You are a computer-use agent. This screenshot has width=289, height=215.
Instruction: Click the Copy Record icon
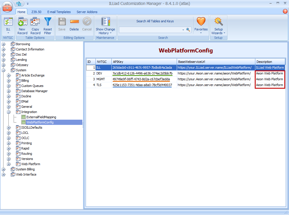coord(35,22)
